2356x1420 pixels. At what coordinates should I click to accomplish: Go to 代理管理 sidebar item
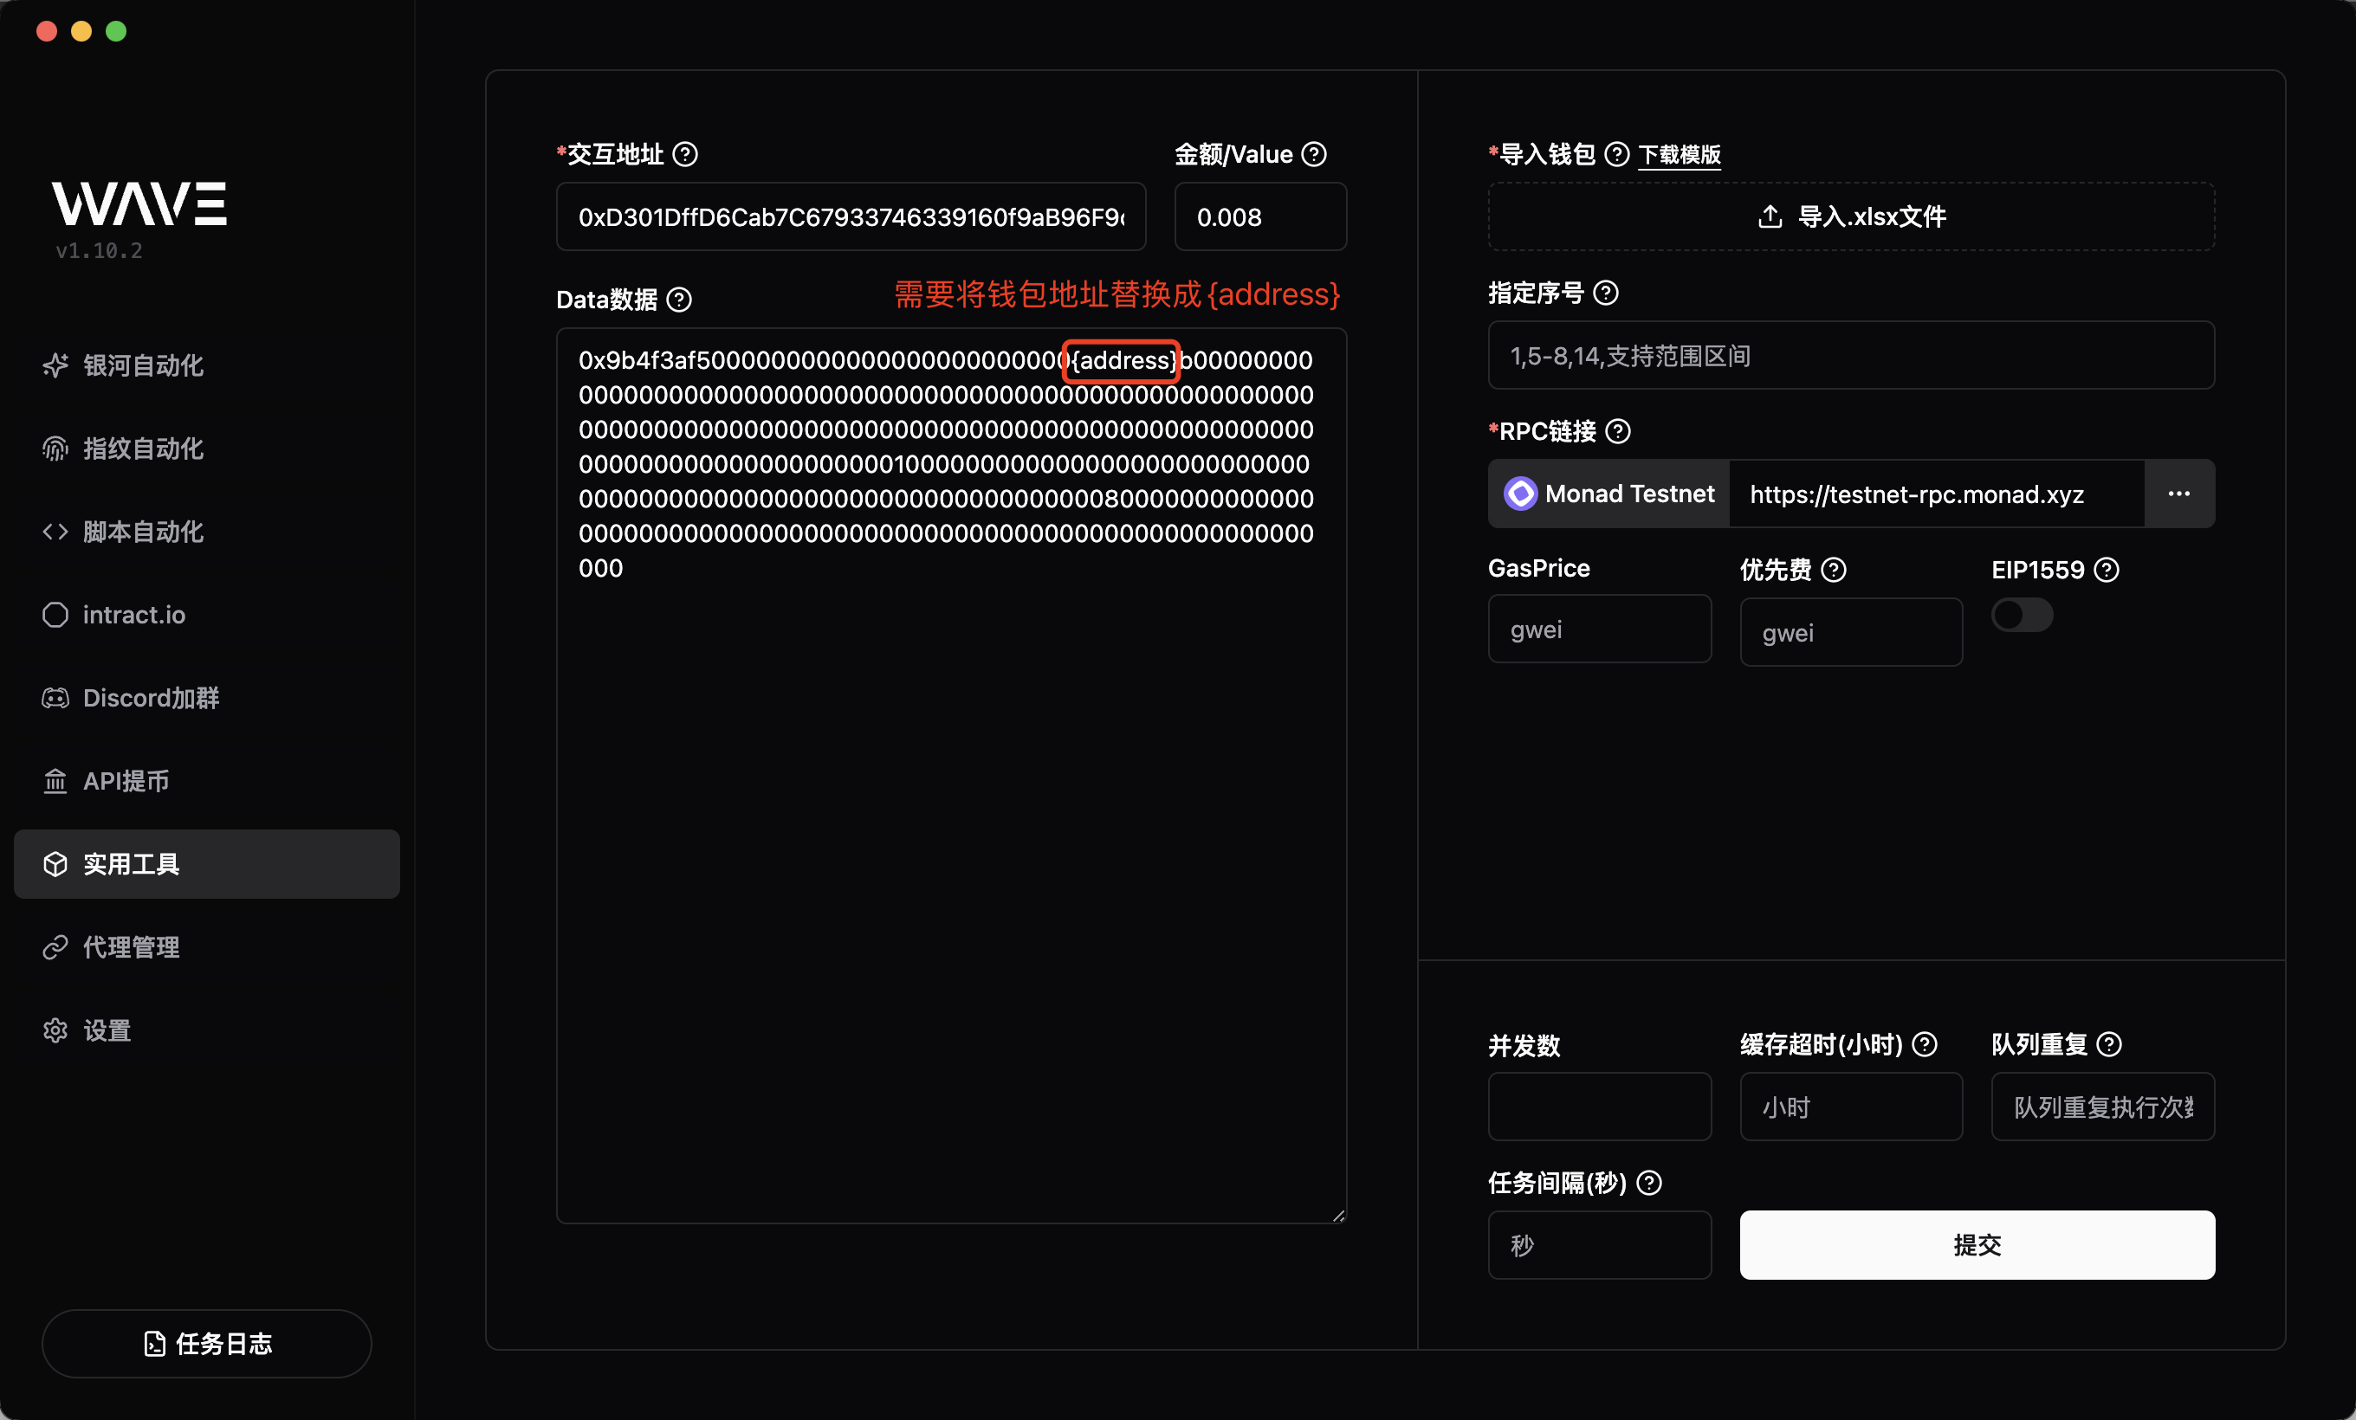point(131,948)
